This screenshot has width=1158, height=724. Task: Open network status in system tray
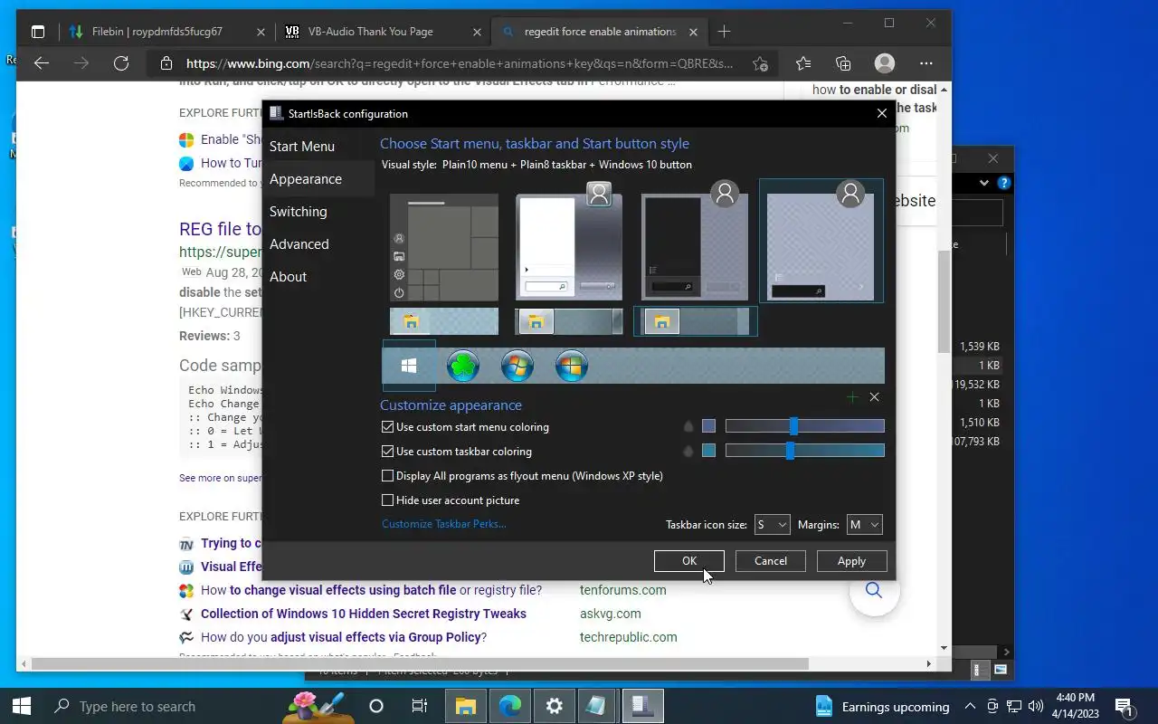click(x=1014, y=706)
